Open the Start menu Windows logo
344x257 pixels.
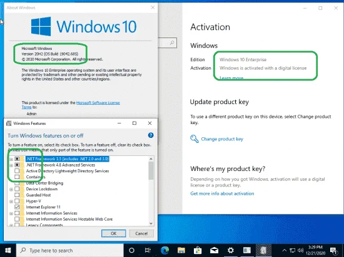[8, 250]
